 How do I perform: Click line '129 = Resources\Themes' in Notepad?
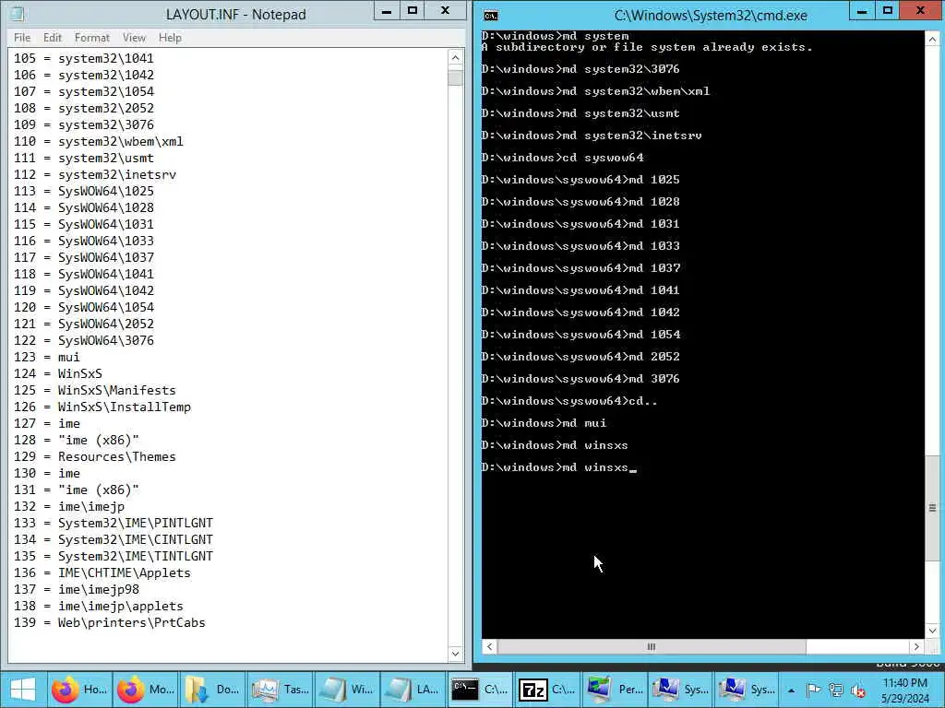click(95, 456)
